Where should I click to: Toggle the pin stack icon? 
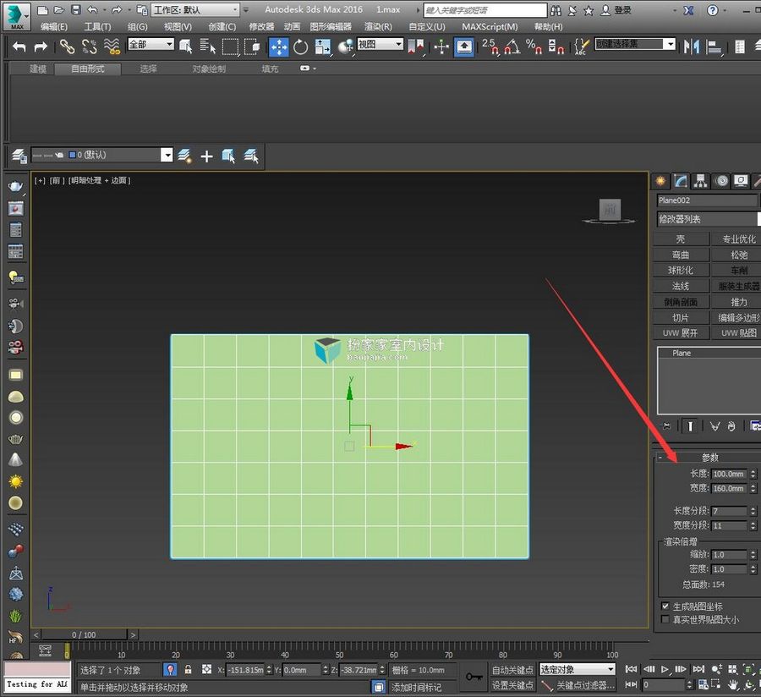click(x=665, y=426)
